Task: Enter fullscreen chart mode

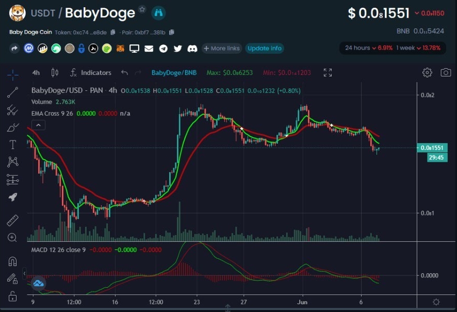Action: pos(328,72)
